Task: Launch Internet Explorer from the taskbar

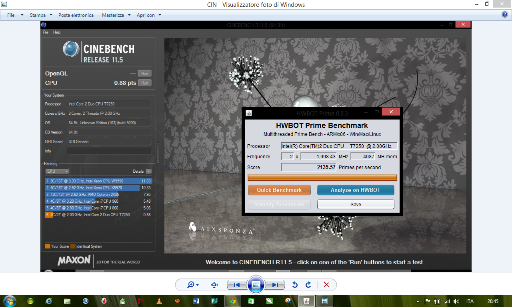Action: [49, 301]
